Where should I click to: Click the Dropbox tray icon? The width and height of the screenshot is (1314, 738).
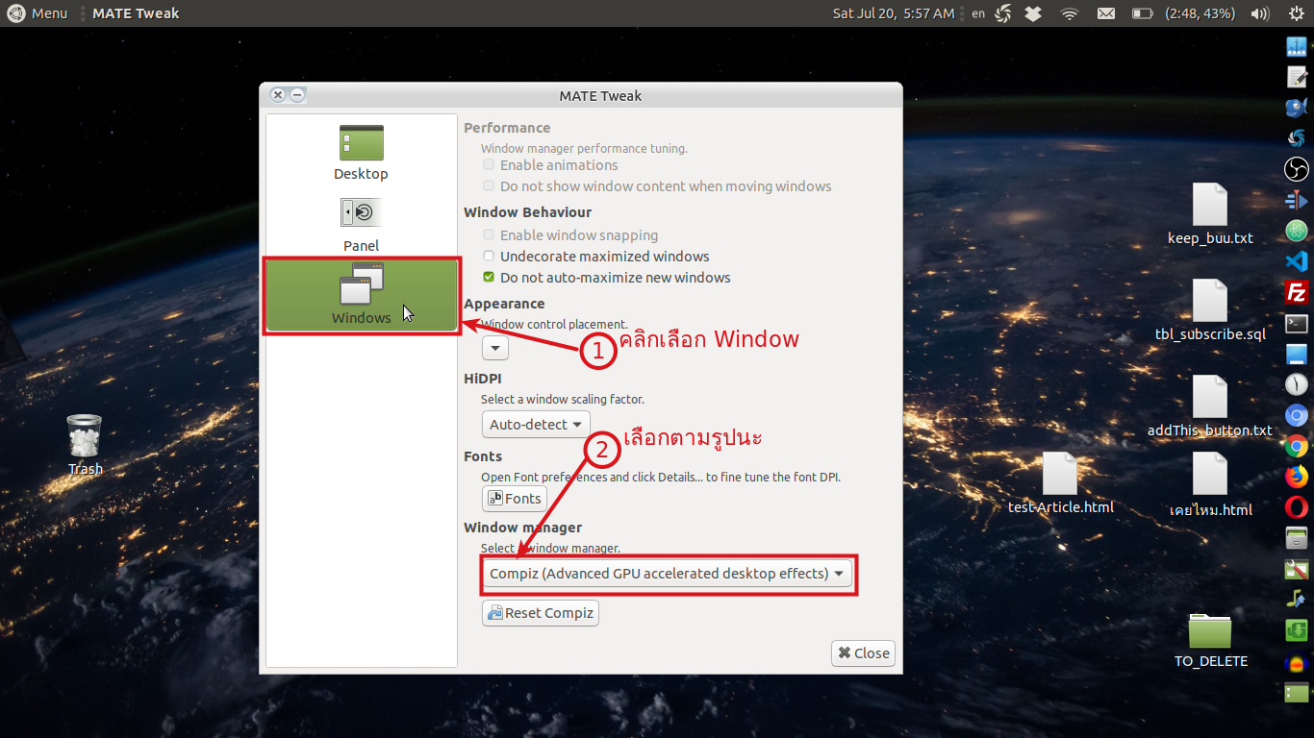point(1033,13)
